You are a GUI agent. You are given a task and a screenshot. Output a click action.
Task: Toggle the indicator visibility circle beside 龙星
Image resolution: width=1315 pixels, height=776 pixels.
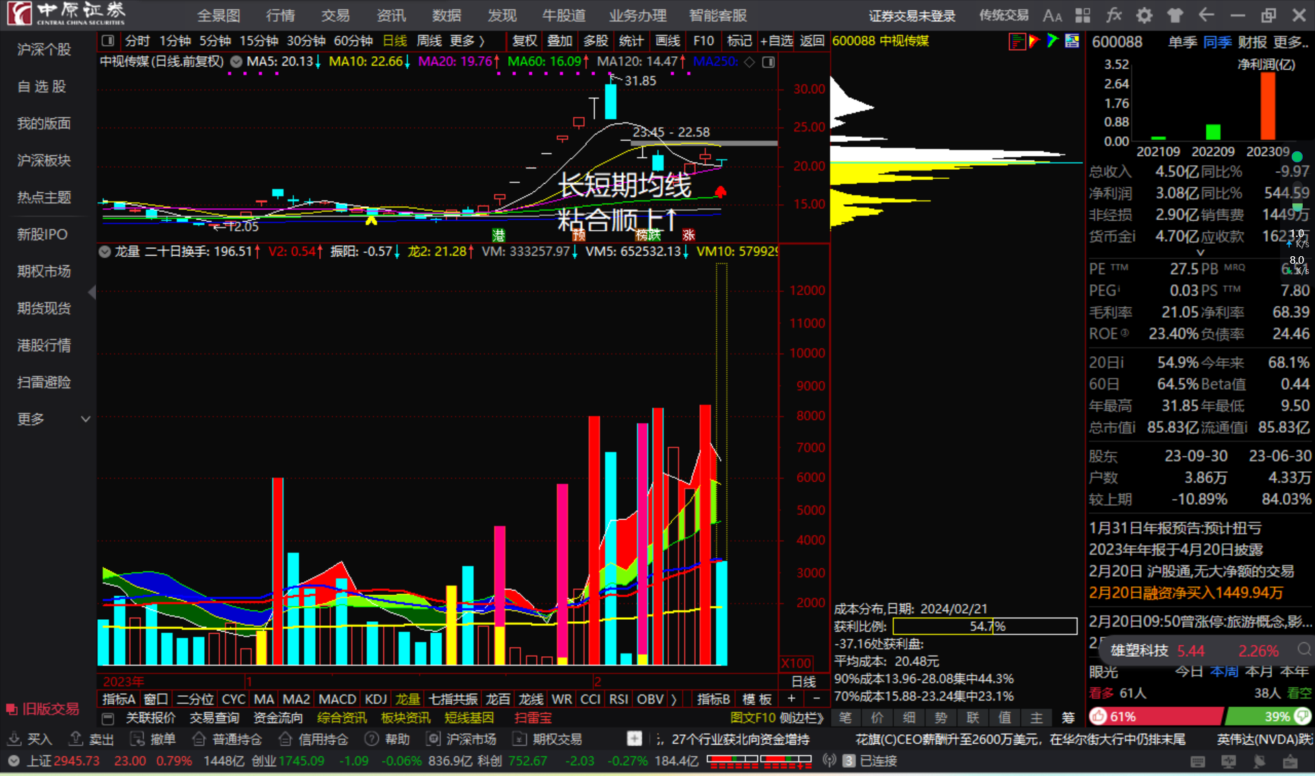(x=105, y=251)
